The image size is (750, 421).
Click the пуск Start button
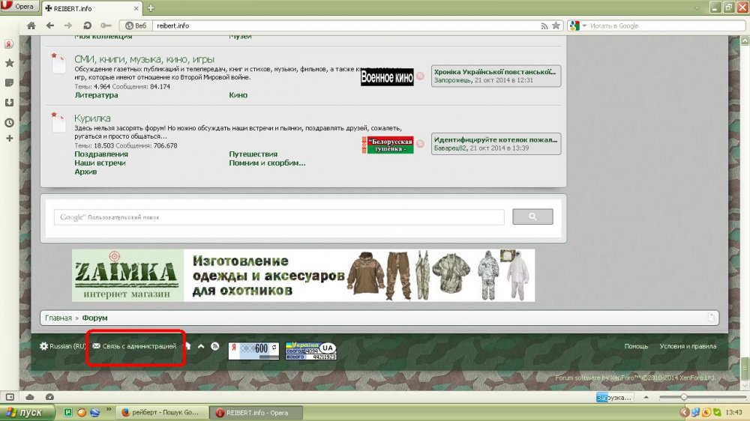(25, 413)
